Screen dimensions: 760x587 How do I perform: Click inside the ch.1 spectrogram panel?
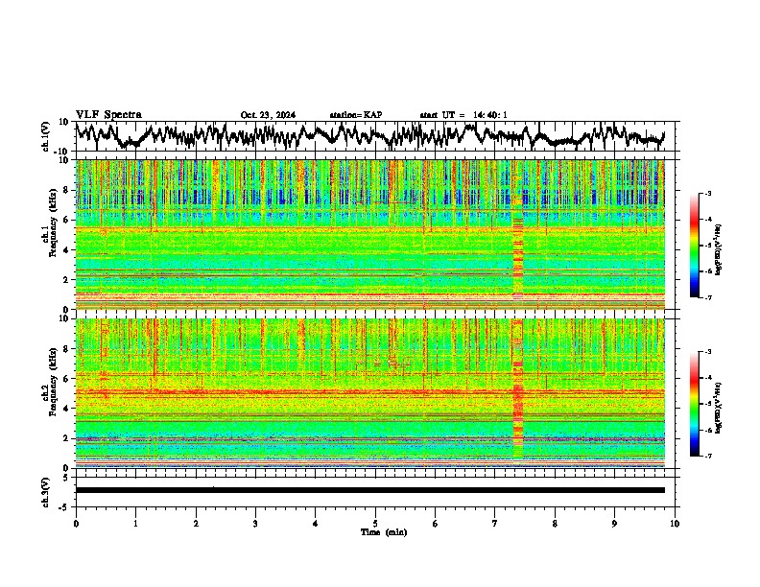pos(369,234)
